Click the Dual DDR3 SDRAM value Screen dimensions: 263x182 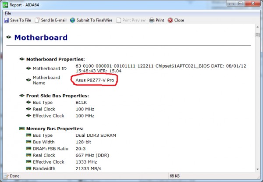(x=96, y=135)
